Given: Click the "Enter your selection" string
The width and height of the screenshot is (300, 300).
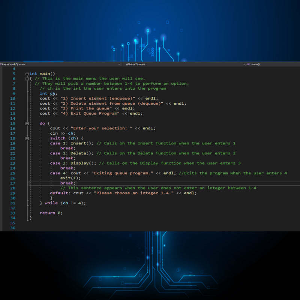Looking at the screenshot, I should 101,128.
